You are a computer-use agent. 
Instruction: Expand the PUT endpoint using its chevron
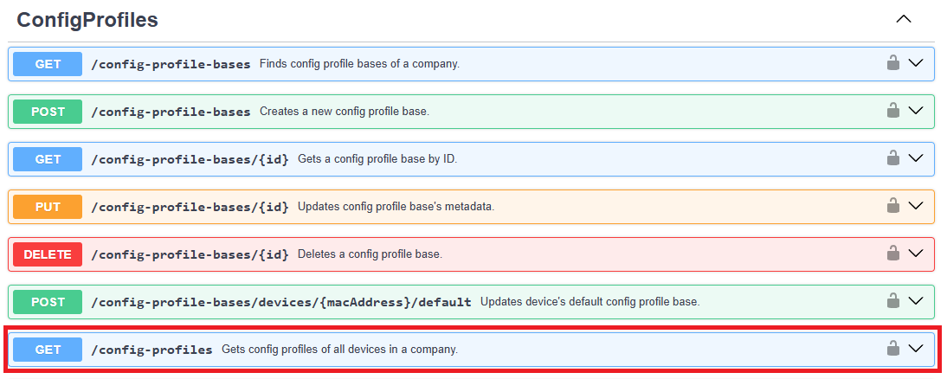917,206
